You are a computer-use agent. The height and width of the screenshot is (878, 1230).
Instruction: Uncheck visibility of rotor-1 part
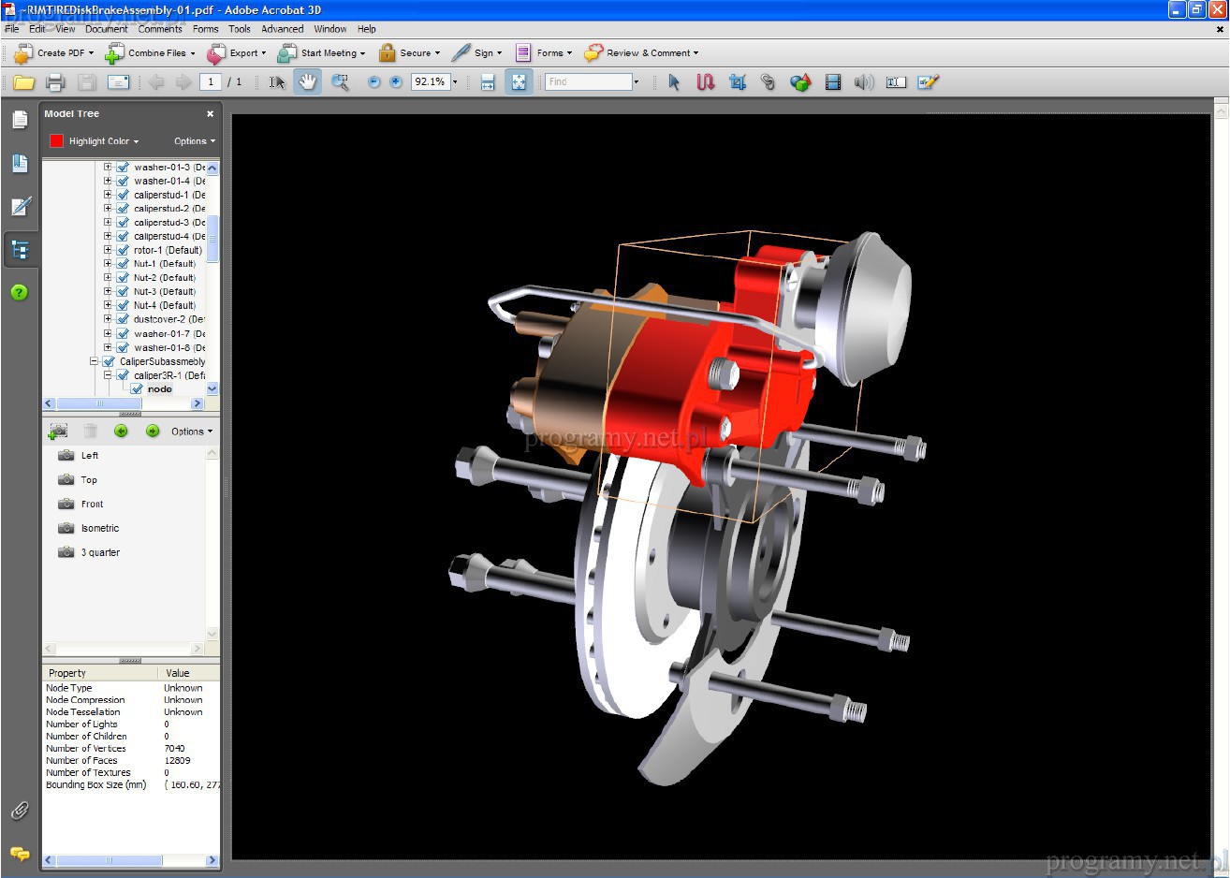pos(123,250)
